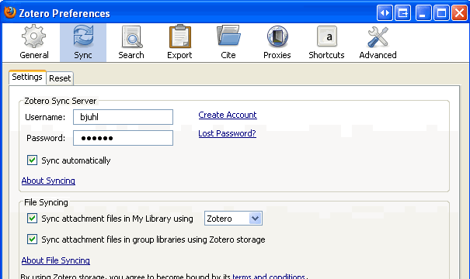This screenshot has width=470, height=279.
Task: Close the Zotero Preferences window
Action: (459, 13)
